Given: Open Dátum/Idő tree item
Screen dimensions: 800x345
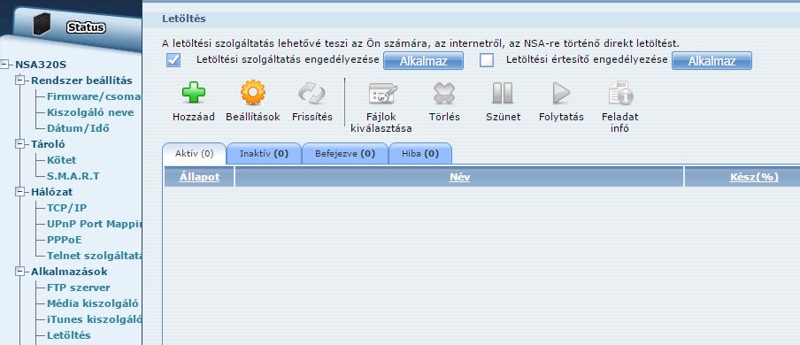Looking at the screenshot, I should tap(78, 128).
